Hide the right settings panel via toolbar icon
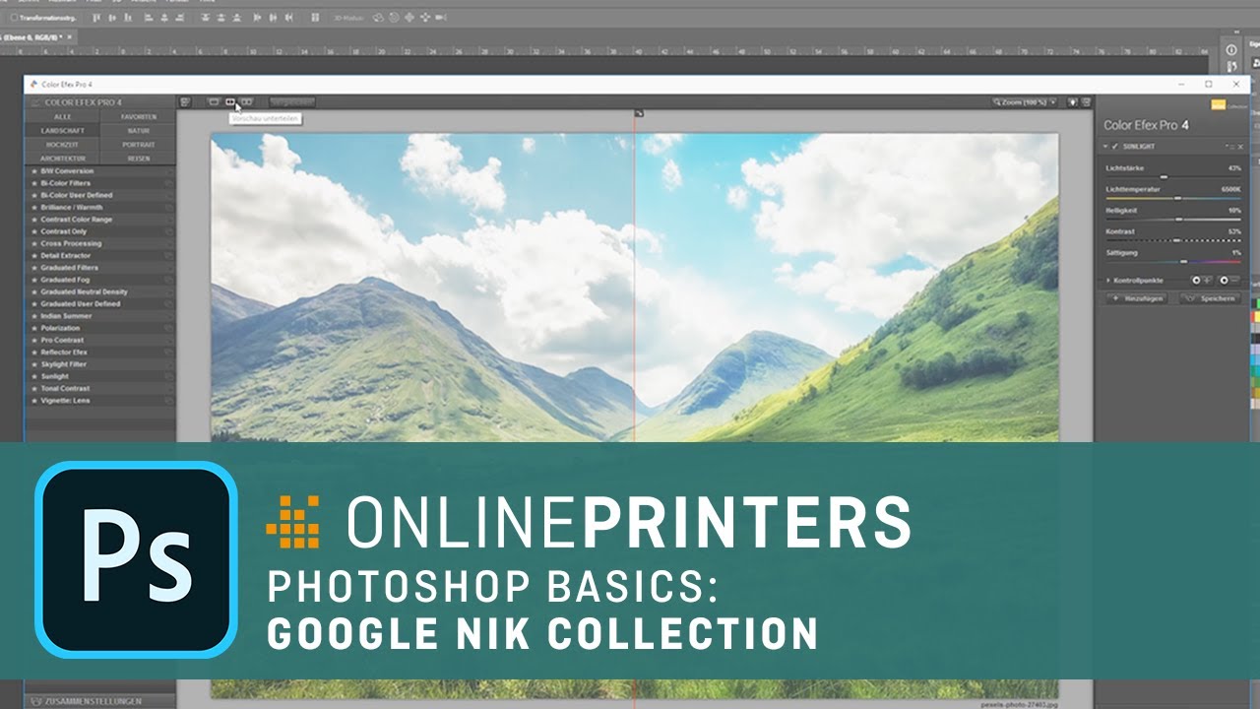The height and width of the screenshot is (709, 1260). point(1086,101)
